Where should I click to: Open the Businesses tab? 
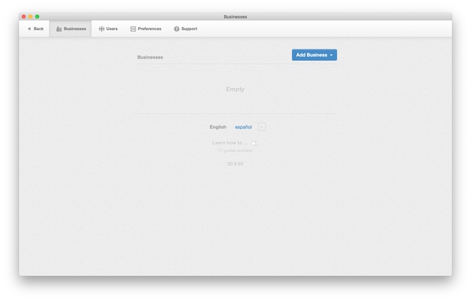tap(71, 29)
